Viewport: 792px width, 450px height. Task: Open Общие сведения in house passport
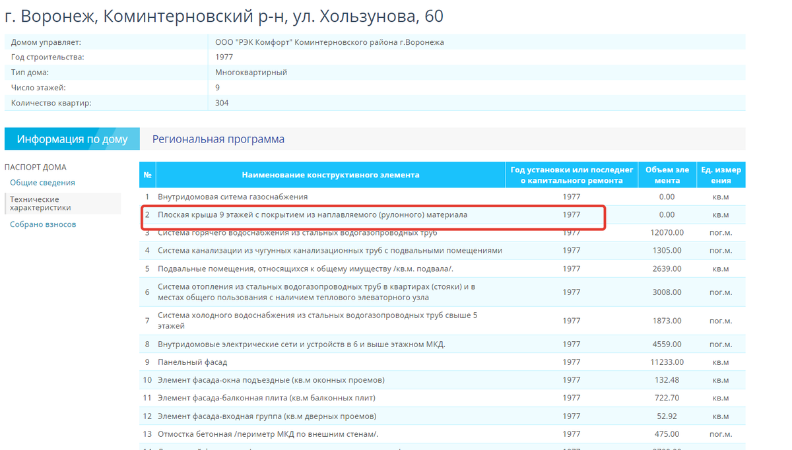pos(42,183)
